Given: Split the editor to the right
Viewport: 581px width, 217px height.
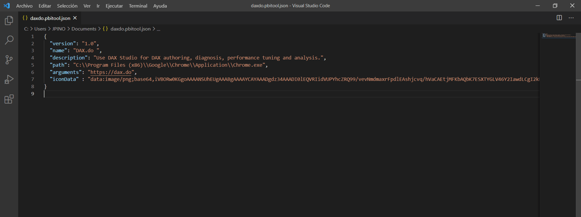Looking at the screenshot, I should click(x=559, y=18).
